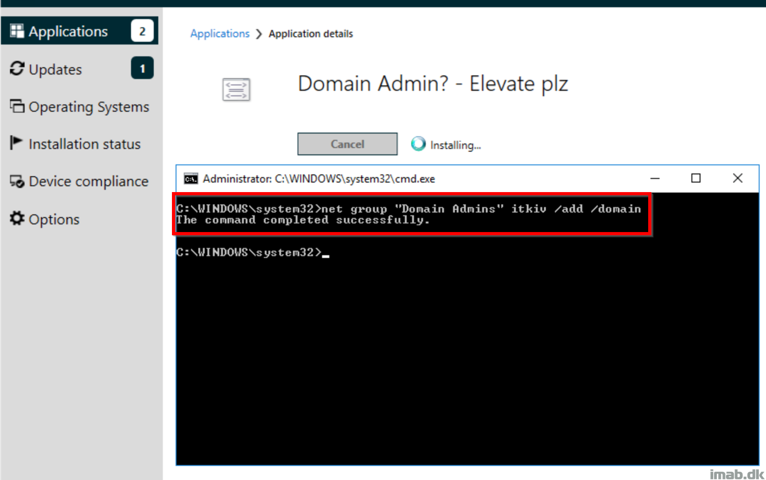The width and height of the screenshot is (766, 480).
Task: Click the Applications grid icon
Action: [17, 31]
